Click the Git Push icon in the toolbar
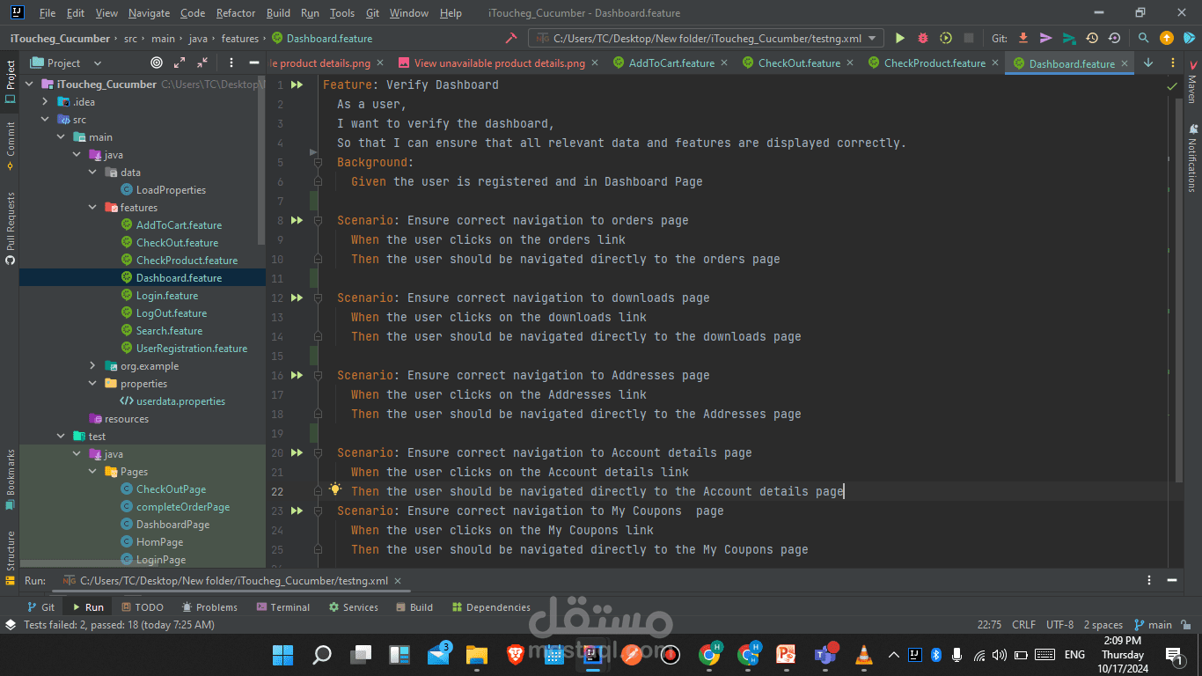The height and width of the screenshot is (676, 1202). click(1069, 39)
